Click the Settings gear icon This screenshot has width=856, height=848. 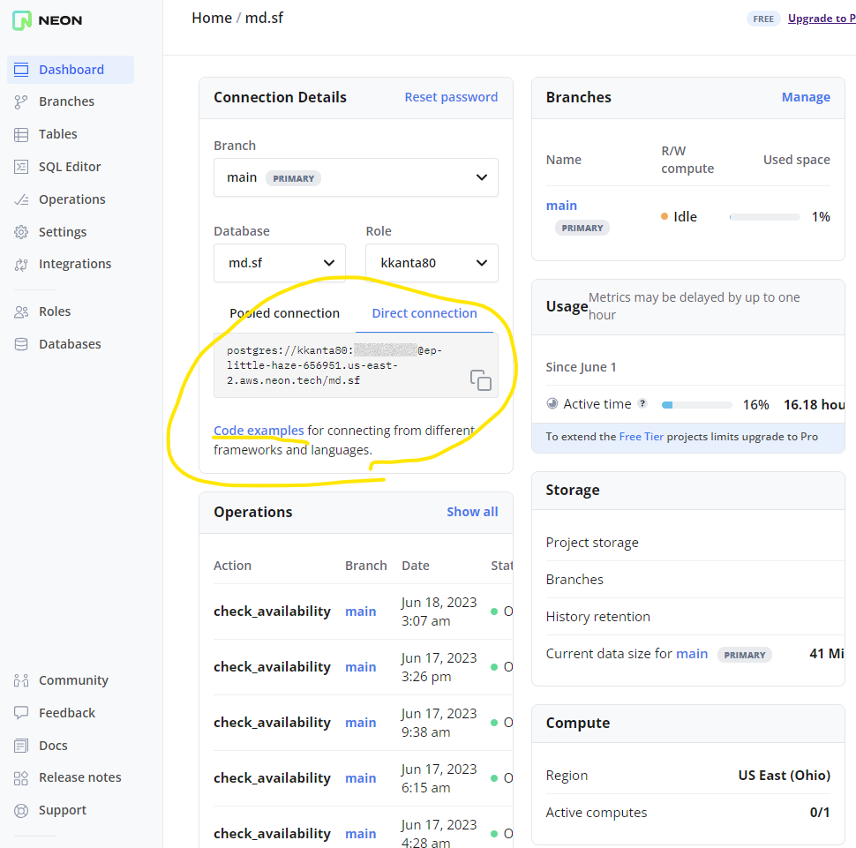point(21,232)
